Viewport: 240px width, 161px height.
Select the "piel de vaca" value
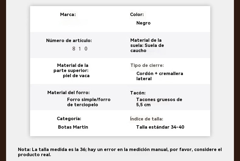coord(76,76)
